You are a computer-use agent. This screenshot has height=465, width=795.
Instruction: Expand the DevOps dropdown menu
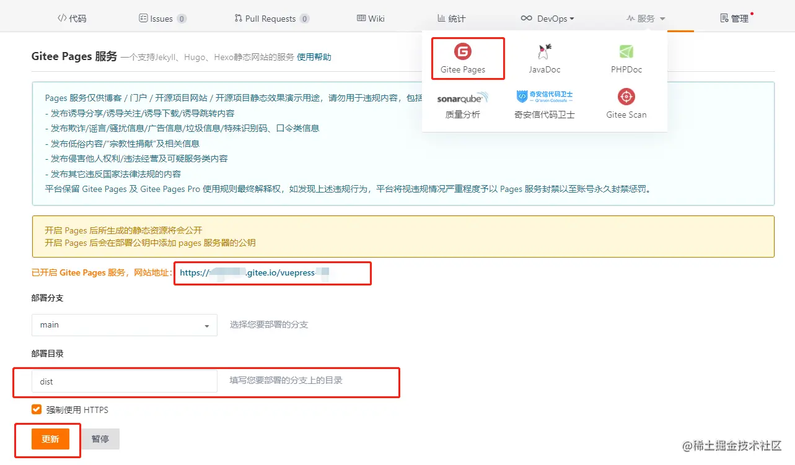pos(547,19)
